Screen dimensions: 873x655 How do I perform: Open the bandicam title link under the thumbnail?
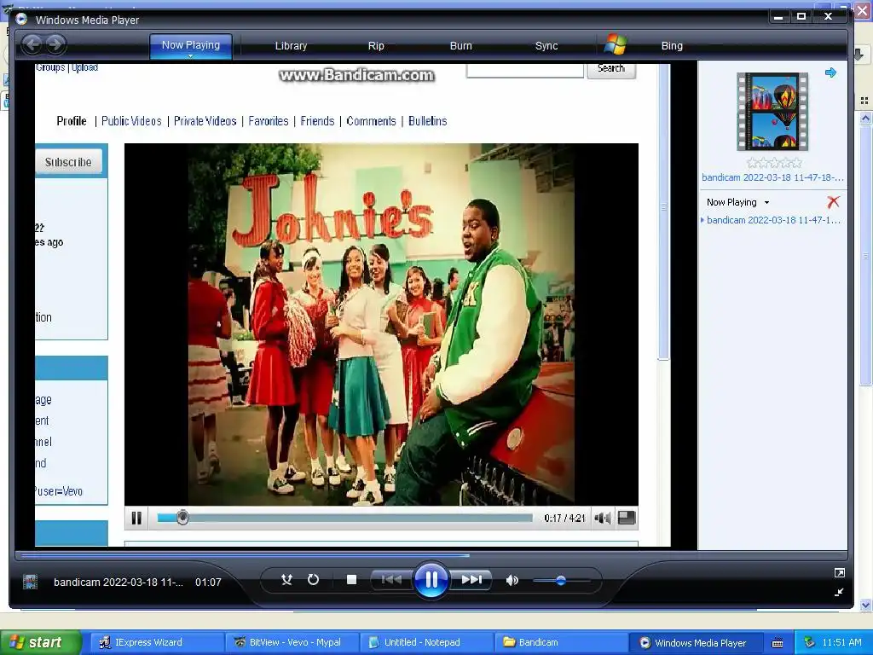[772, 177]
